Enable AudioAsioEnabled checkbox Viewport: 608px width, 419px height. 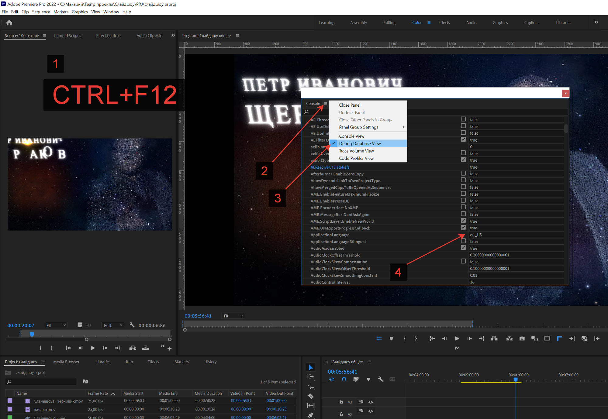[463, 248]
